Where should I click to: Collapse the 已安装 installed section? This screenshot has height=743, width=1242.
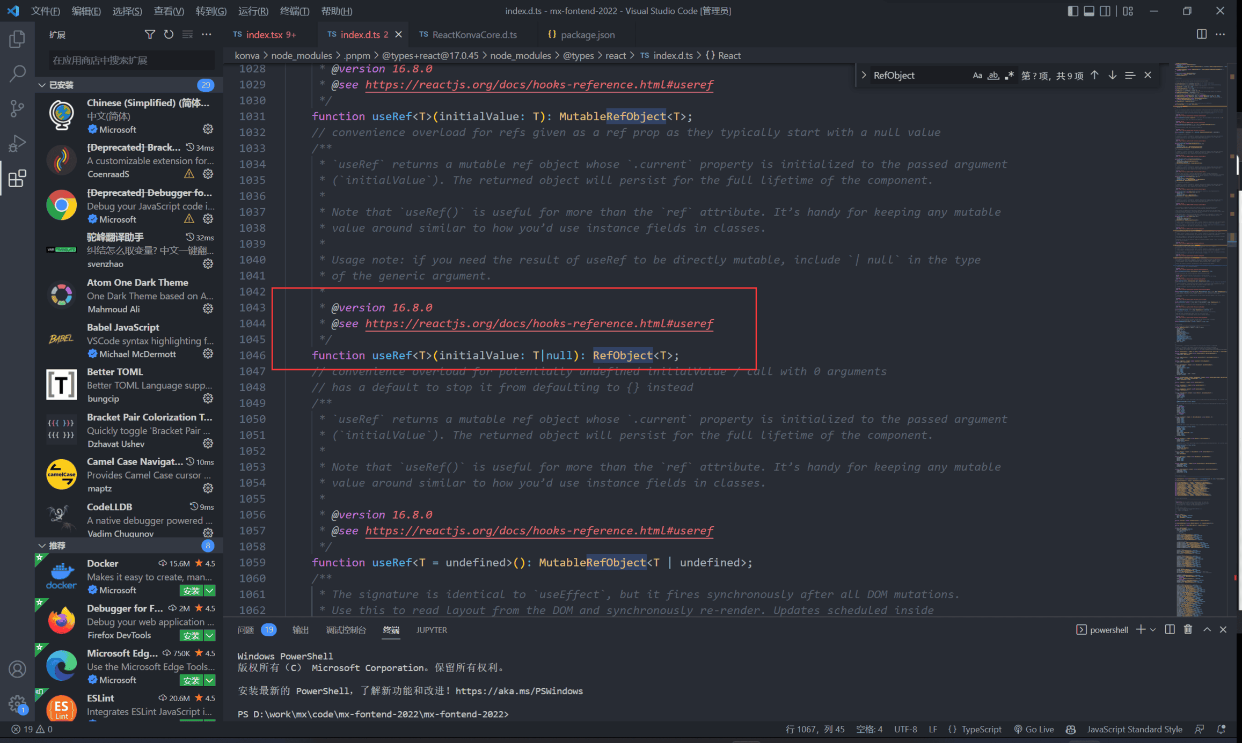pos(42,85)
